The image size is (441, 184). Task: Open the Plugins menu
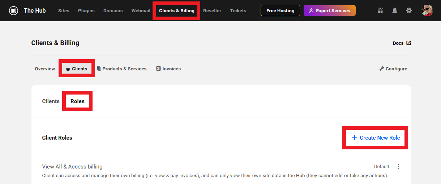tap(86, 11)
